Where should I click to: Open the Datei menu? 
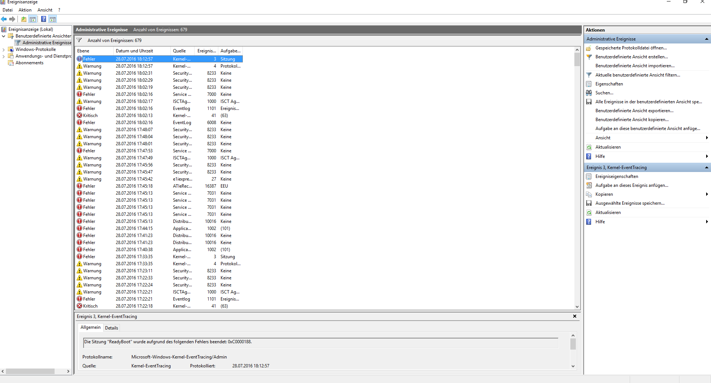7,10
